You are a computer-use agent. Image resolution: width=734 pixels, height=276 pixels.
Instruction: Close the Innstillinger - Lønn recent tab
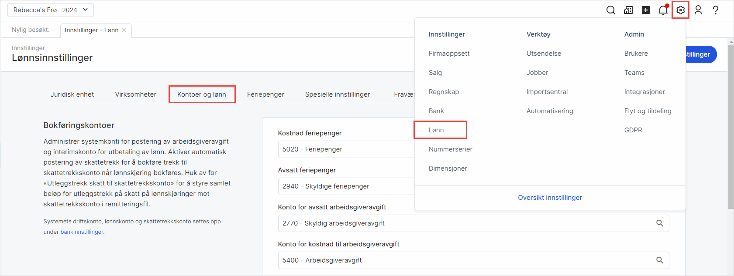[124, 30]
